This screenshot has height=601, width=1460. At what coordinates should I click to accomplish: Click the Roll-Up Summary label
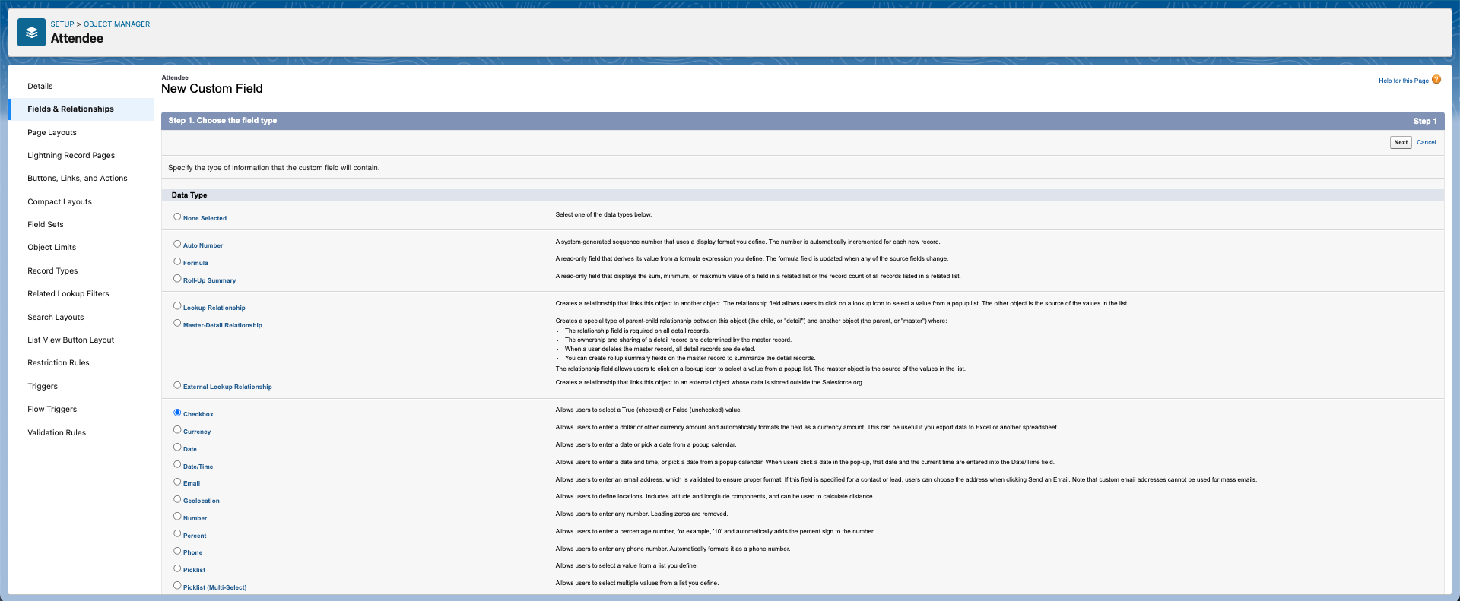[x=210, y=280]
